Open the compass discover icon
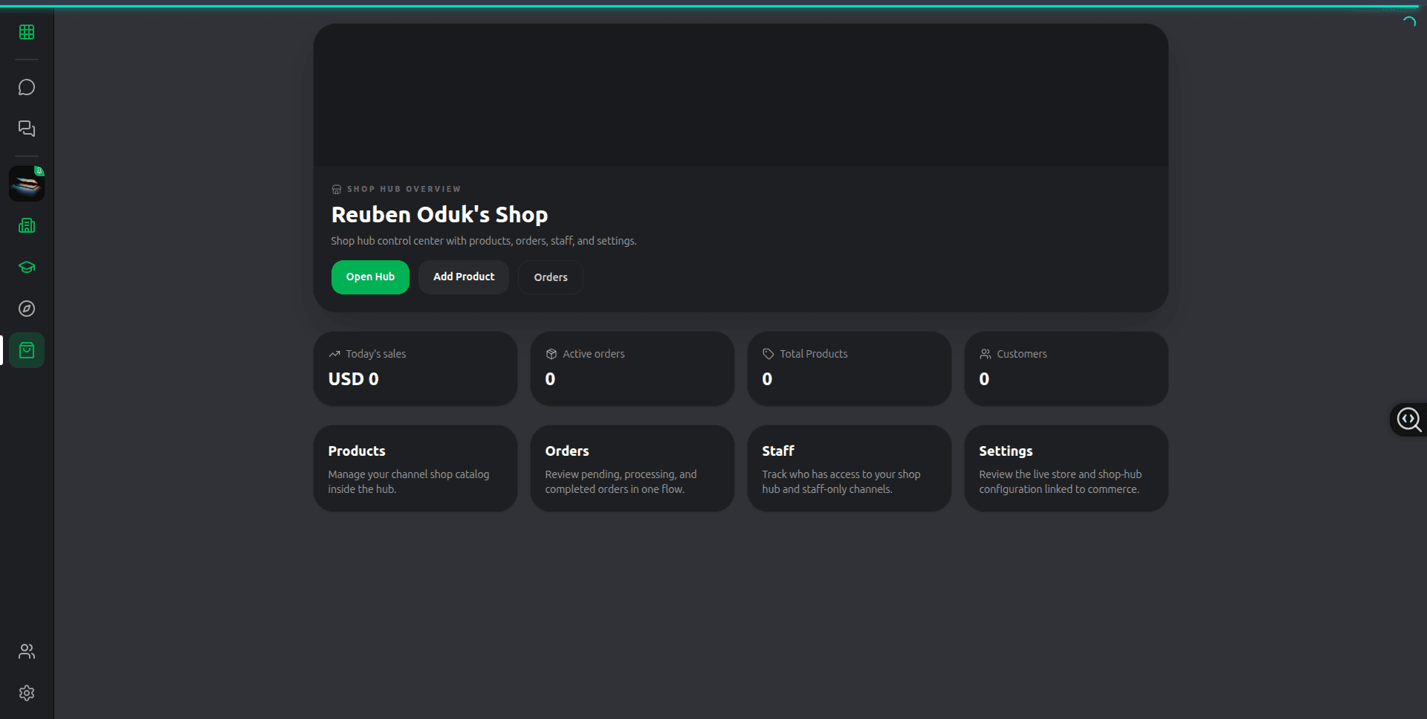 pos(27,309)
